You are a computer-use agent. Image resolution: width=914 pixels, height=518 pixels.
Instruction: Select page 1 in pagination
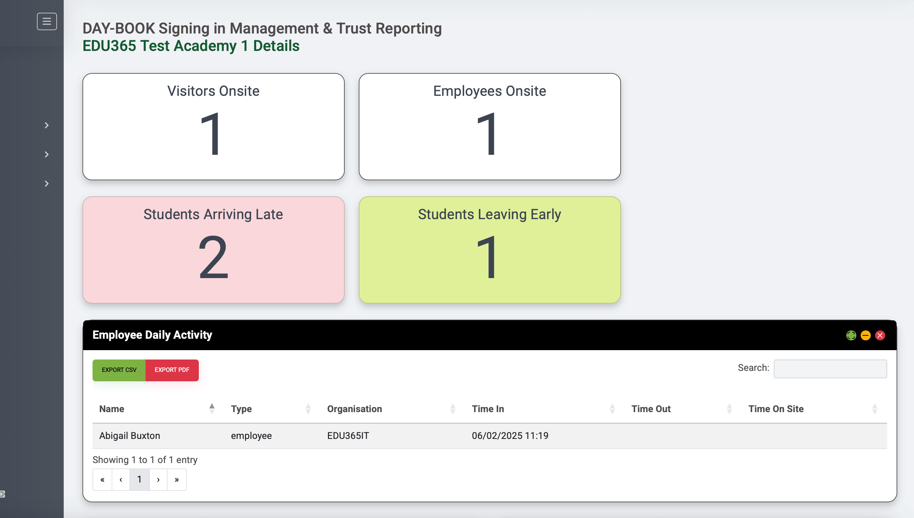[x=139, y=479]
